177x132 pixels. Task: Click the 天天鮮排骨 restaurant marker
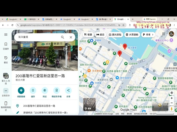coord(89,71)
